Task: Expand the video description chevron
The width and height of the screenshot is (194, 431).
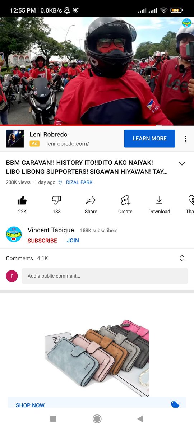Action: coord(182,164)
